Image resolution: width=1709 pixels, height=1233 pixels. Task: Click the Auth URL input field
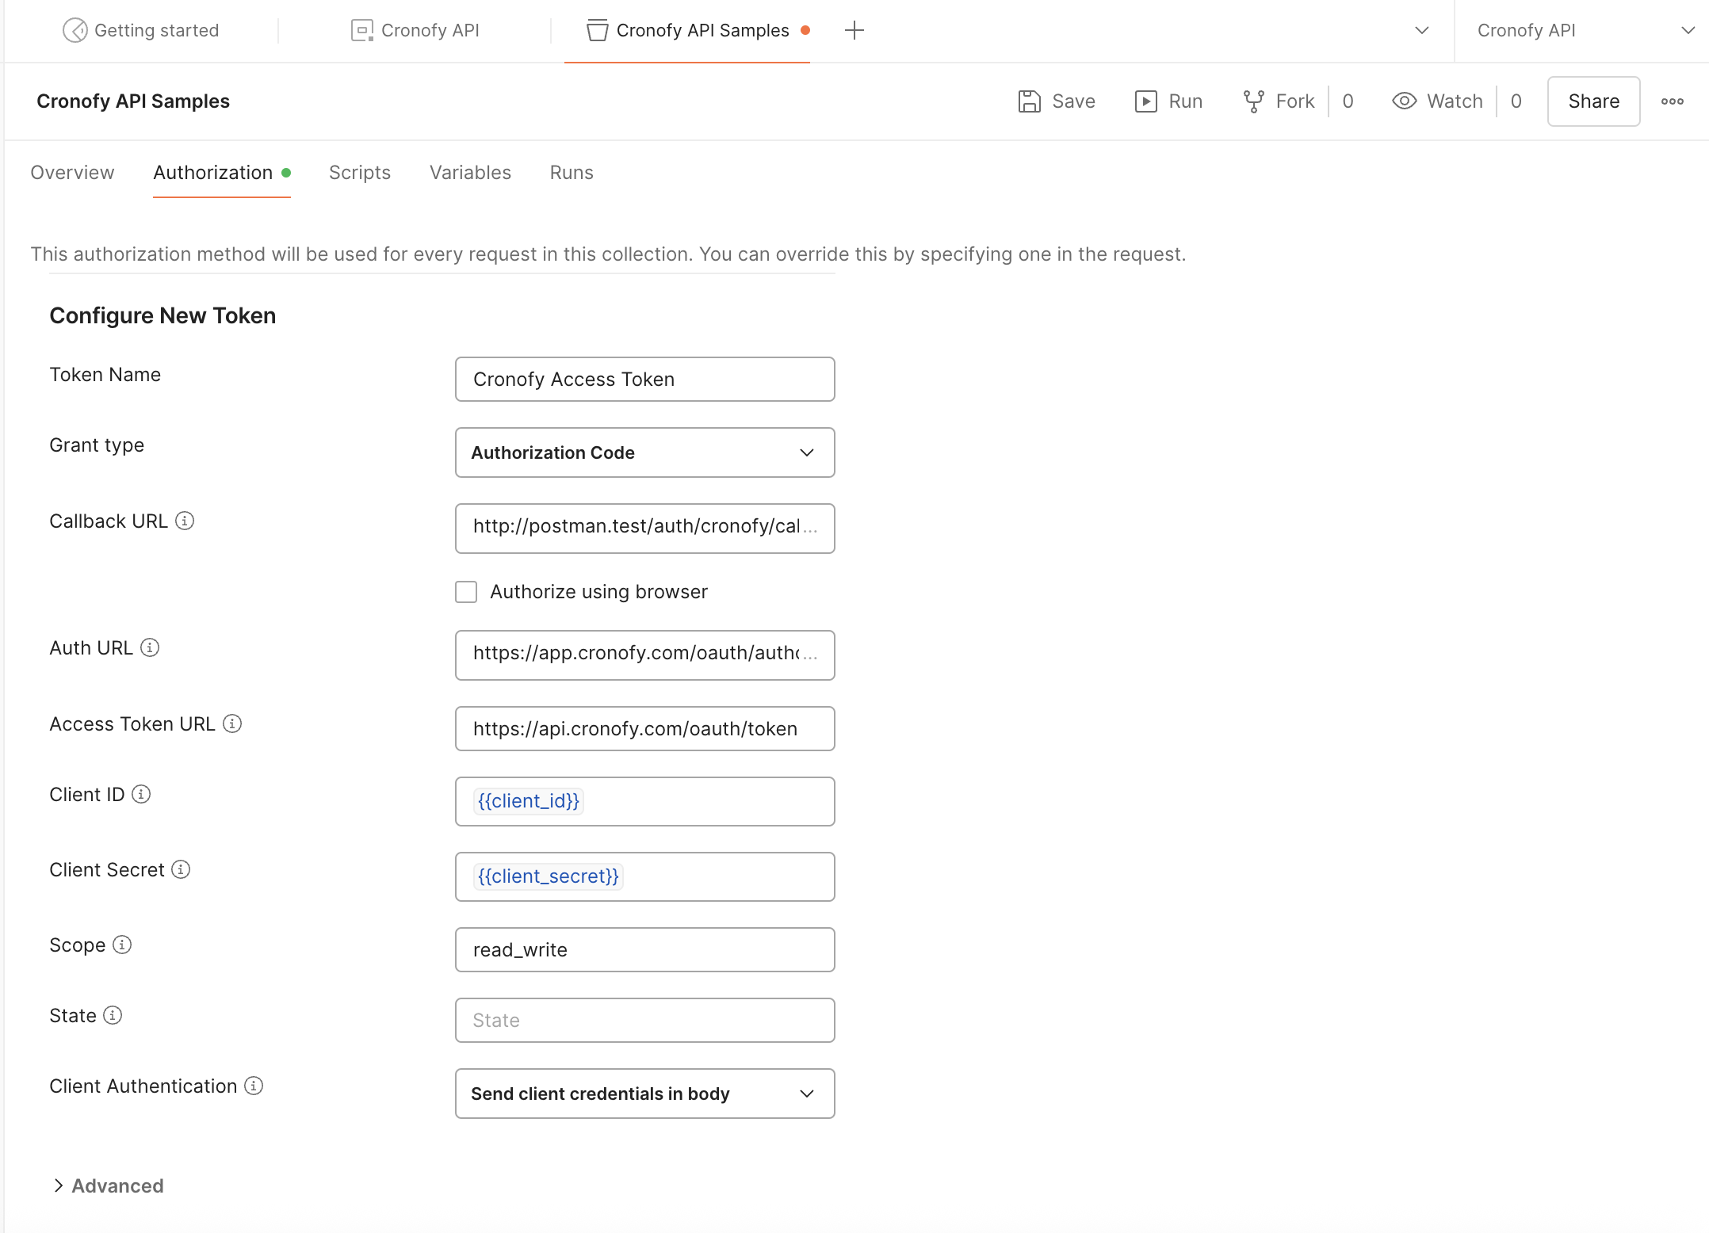(x=644, y=655)
